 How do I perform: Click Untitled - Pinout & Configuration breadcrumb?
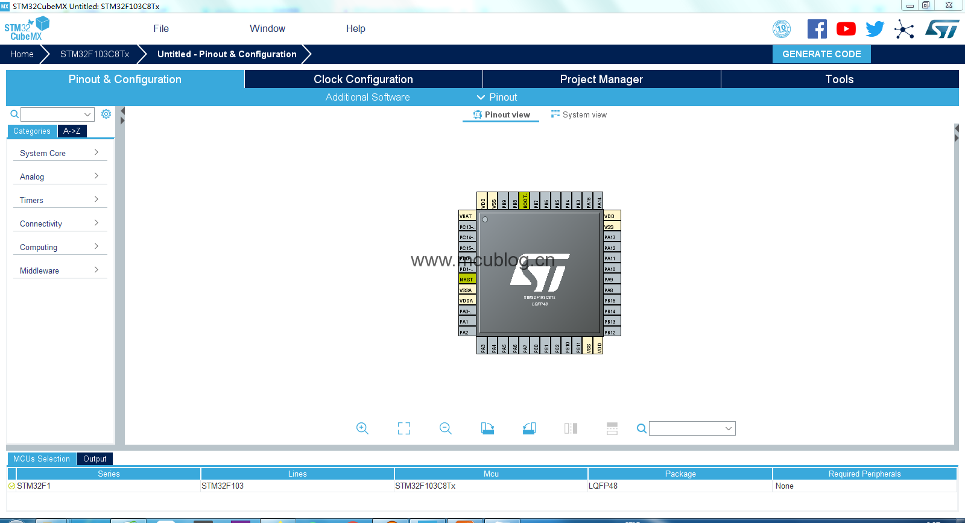pos(227,54)
